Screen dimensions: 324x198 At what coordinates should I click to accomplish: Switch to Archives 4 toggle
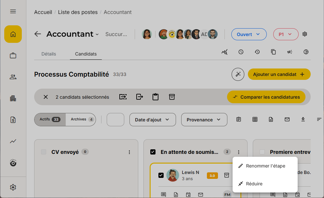click(x=81, y=119)
